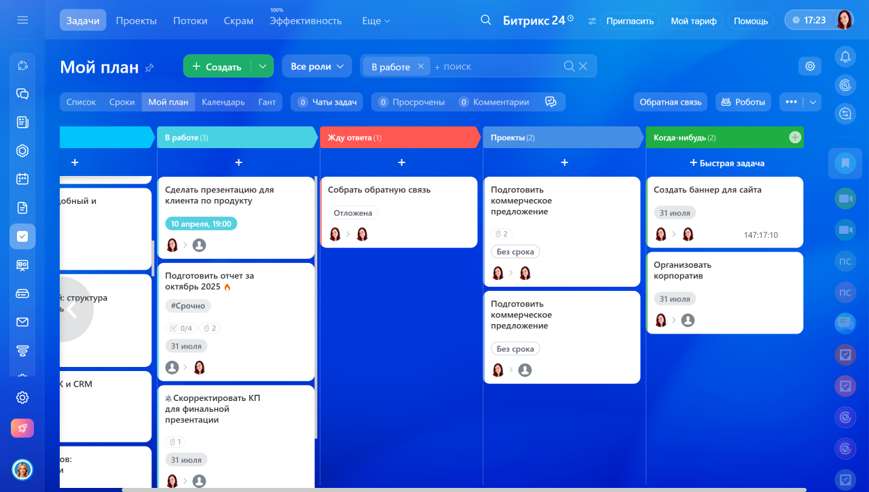Open the user profile photo in top bar
Image resolution: width=869 pixels, height=492 pixels.
845,20
